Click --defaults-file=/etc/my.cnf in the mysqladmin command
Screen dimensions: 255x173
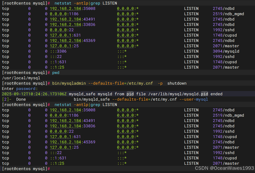(x=120, y=83)
